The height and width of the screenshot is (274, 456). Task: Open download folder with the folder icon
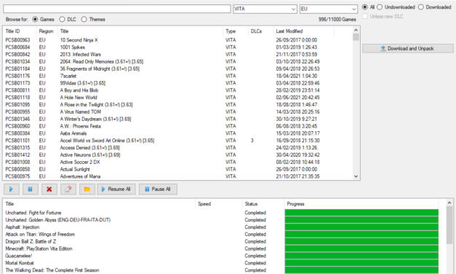pos(87,189)
